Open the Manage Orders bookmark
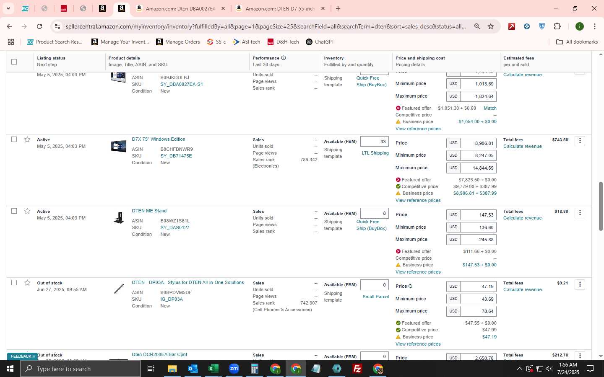 click(178, 42)
